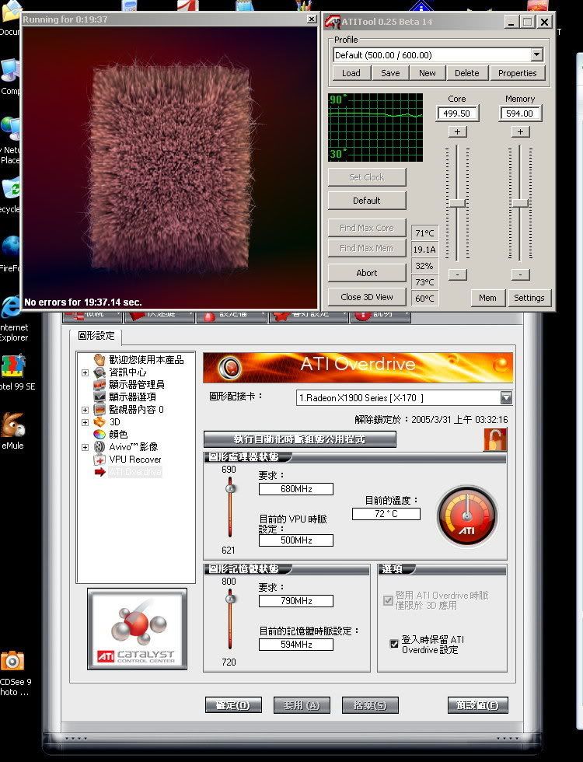Click the Core 499.50 value field

pyautogui.click(x=457, y=114)
